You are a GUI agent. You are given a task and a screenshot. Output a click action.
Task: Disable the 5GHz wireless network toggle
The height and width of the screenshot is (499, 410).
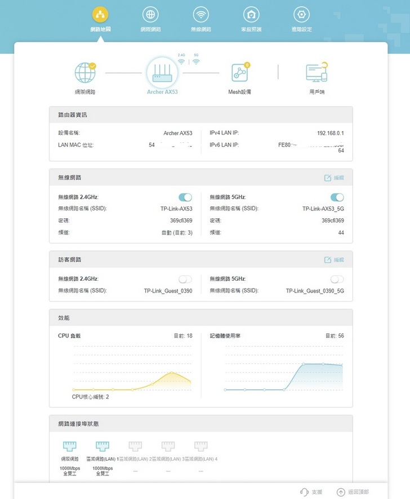pyautogui.click(x=337, y=197)
